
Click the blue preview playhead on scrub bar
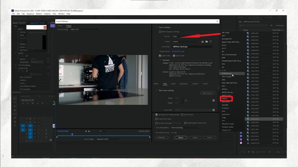tap(72, 134)
